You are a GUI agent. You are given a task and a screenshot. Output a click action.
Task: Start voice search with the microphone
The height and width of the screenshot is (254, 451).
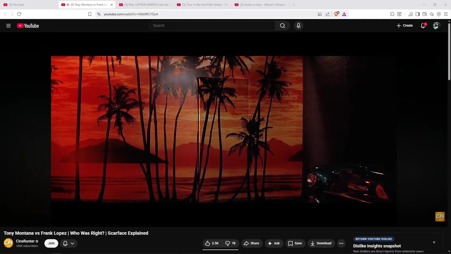[x=298, y=25]
